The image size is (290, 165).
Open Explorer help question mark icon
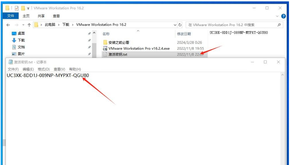pos(283,16)
